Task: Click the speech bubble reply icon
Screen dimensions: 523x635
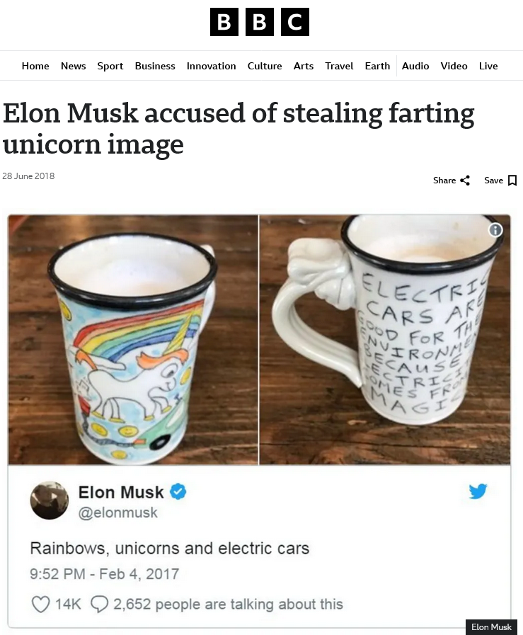Action: point(99,604)
